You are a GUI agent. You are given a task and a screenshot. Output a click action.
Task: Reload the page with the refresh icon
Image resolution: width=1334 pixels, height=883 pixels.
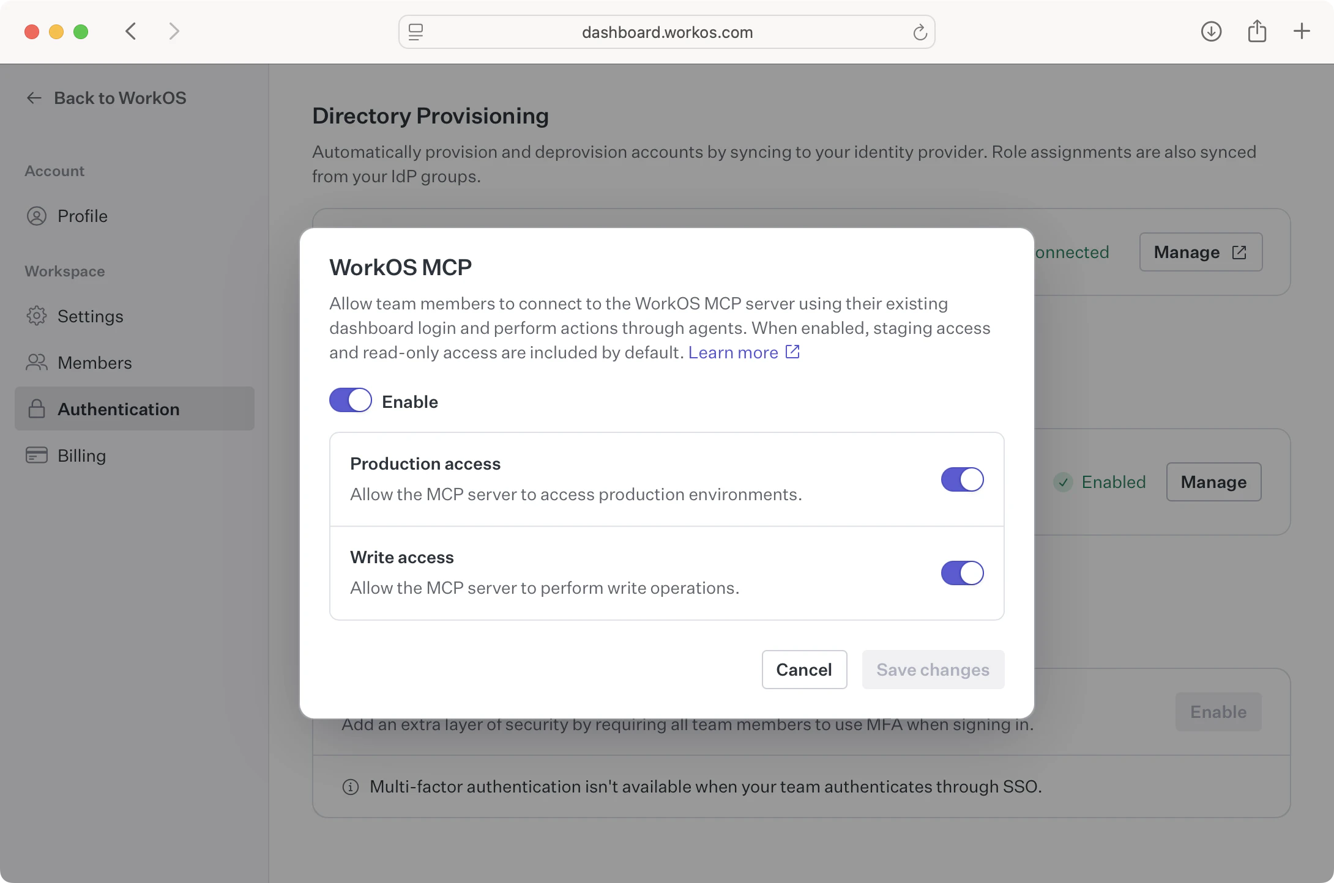point(920,32)
